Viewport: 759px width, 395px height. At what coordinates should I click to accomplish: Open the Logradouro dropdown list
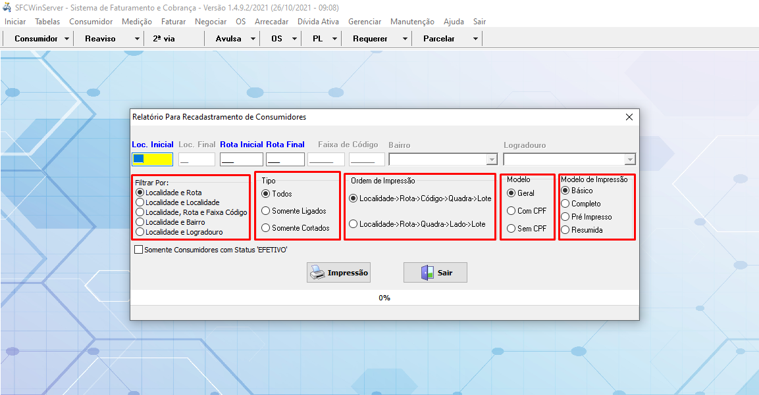pos(630,160)
